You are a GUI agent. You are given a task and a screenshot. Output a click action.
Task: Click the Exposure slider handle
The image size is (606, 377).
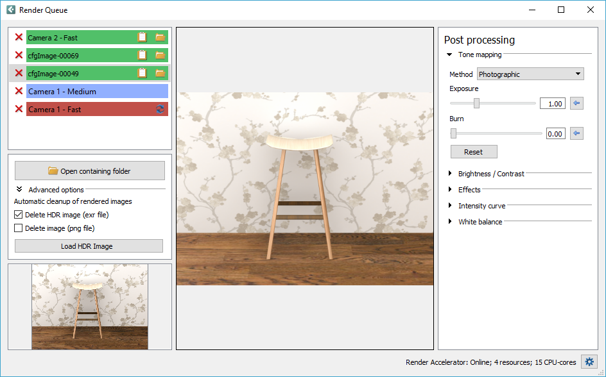coord(476,103)
